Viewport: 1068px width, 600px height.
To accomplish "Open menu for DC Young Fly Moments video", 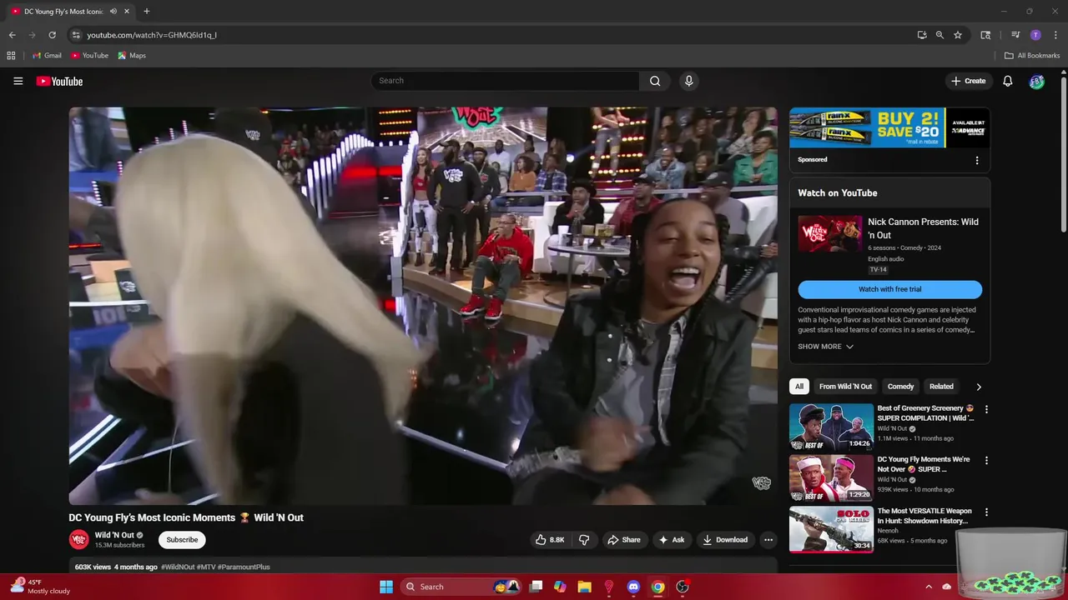I will (x=986, y=460).
